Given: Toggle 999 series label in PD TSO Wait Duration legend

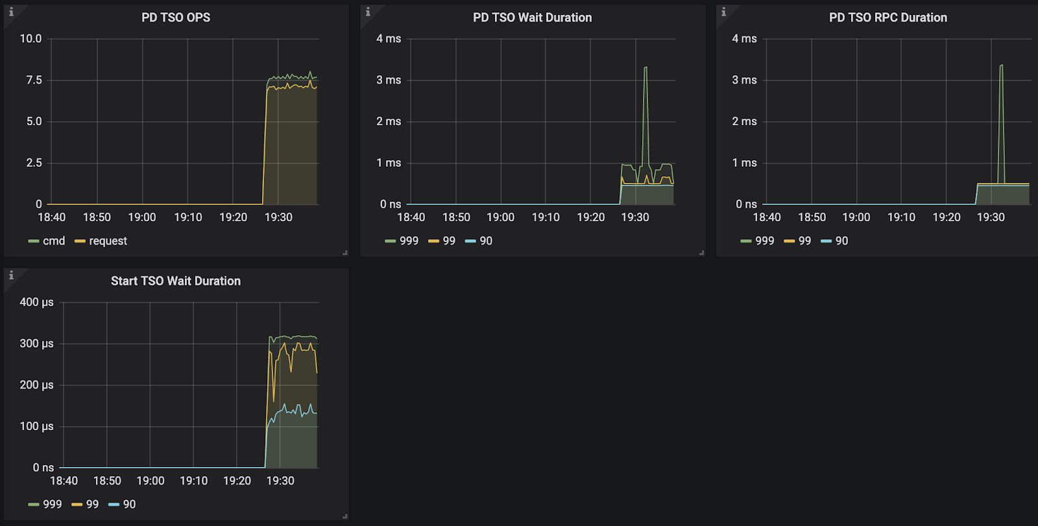Looking at the screenshot, I should 409,241.
